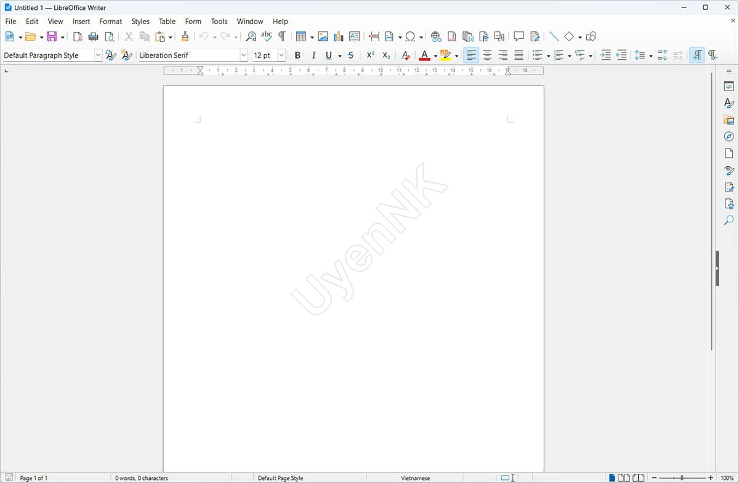Click the Vietnamese language status field
Viewport: 739px width, 483px height.
point(416,478)
